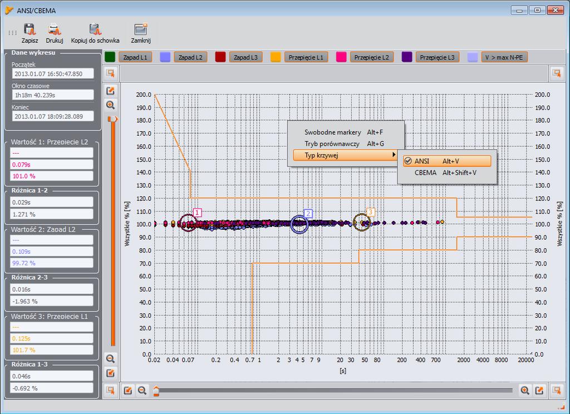Image resolution: width=570 pixels, height=414 pixels.
Task: Click the Zapisz (save) icon
Action: coord(30,29)
